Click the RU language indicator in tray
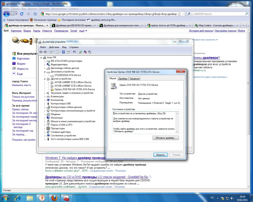Viewport: 253px width, 202px height. coord(212,198)
